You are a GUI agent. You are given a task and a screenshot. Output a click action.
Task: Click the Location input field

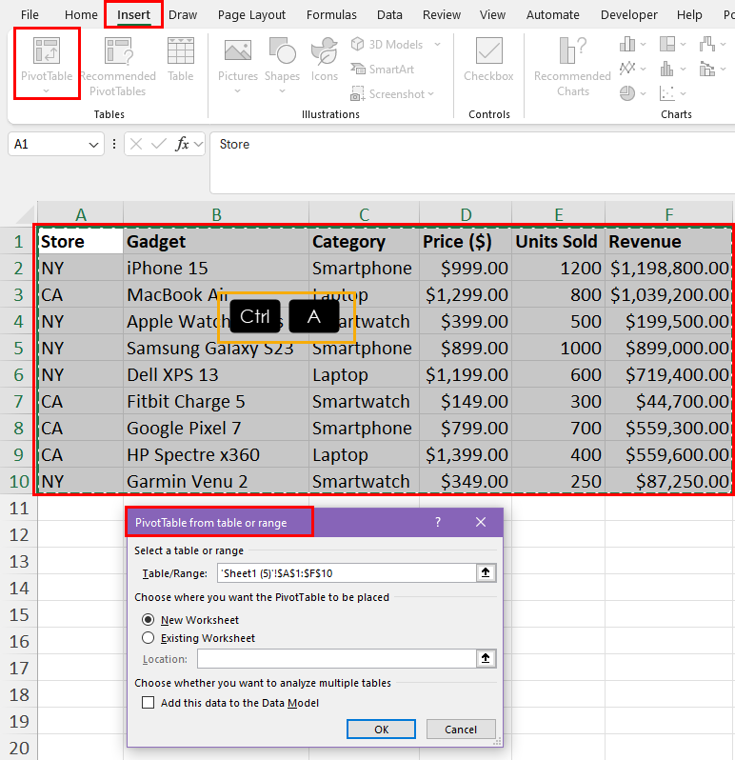pos(337,659)
